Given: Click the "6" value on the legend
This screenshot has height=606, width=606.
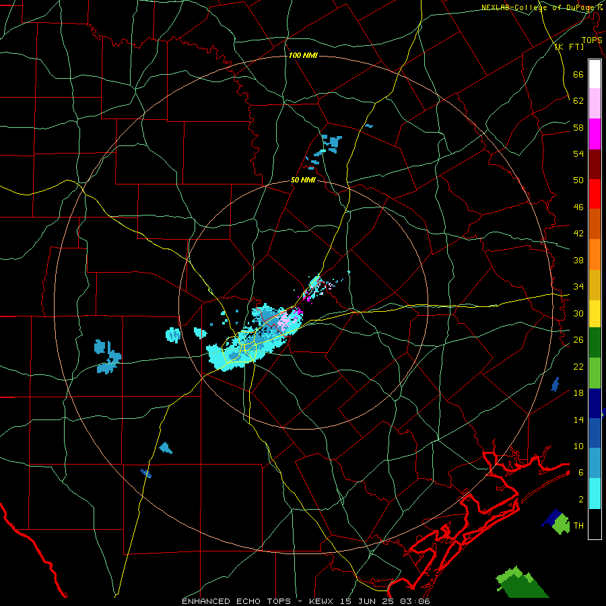Looking at the screenshot, I should [x=581, y=473].
